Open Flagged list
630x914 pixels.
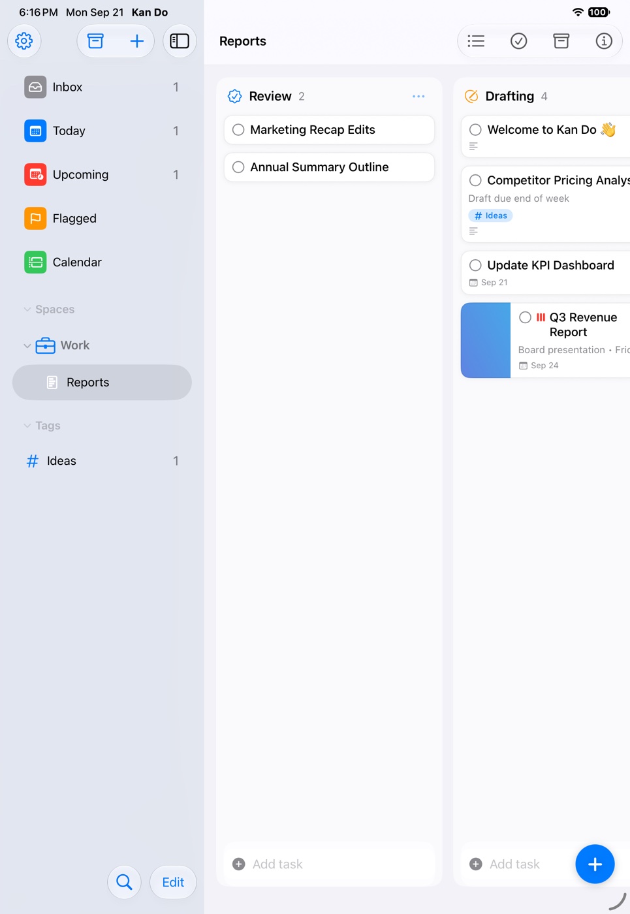pos(102,218)
